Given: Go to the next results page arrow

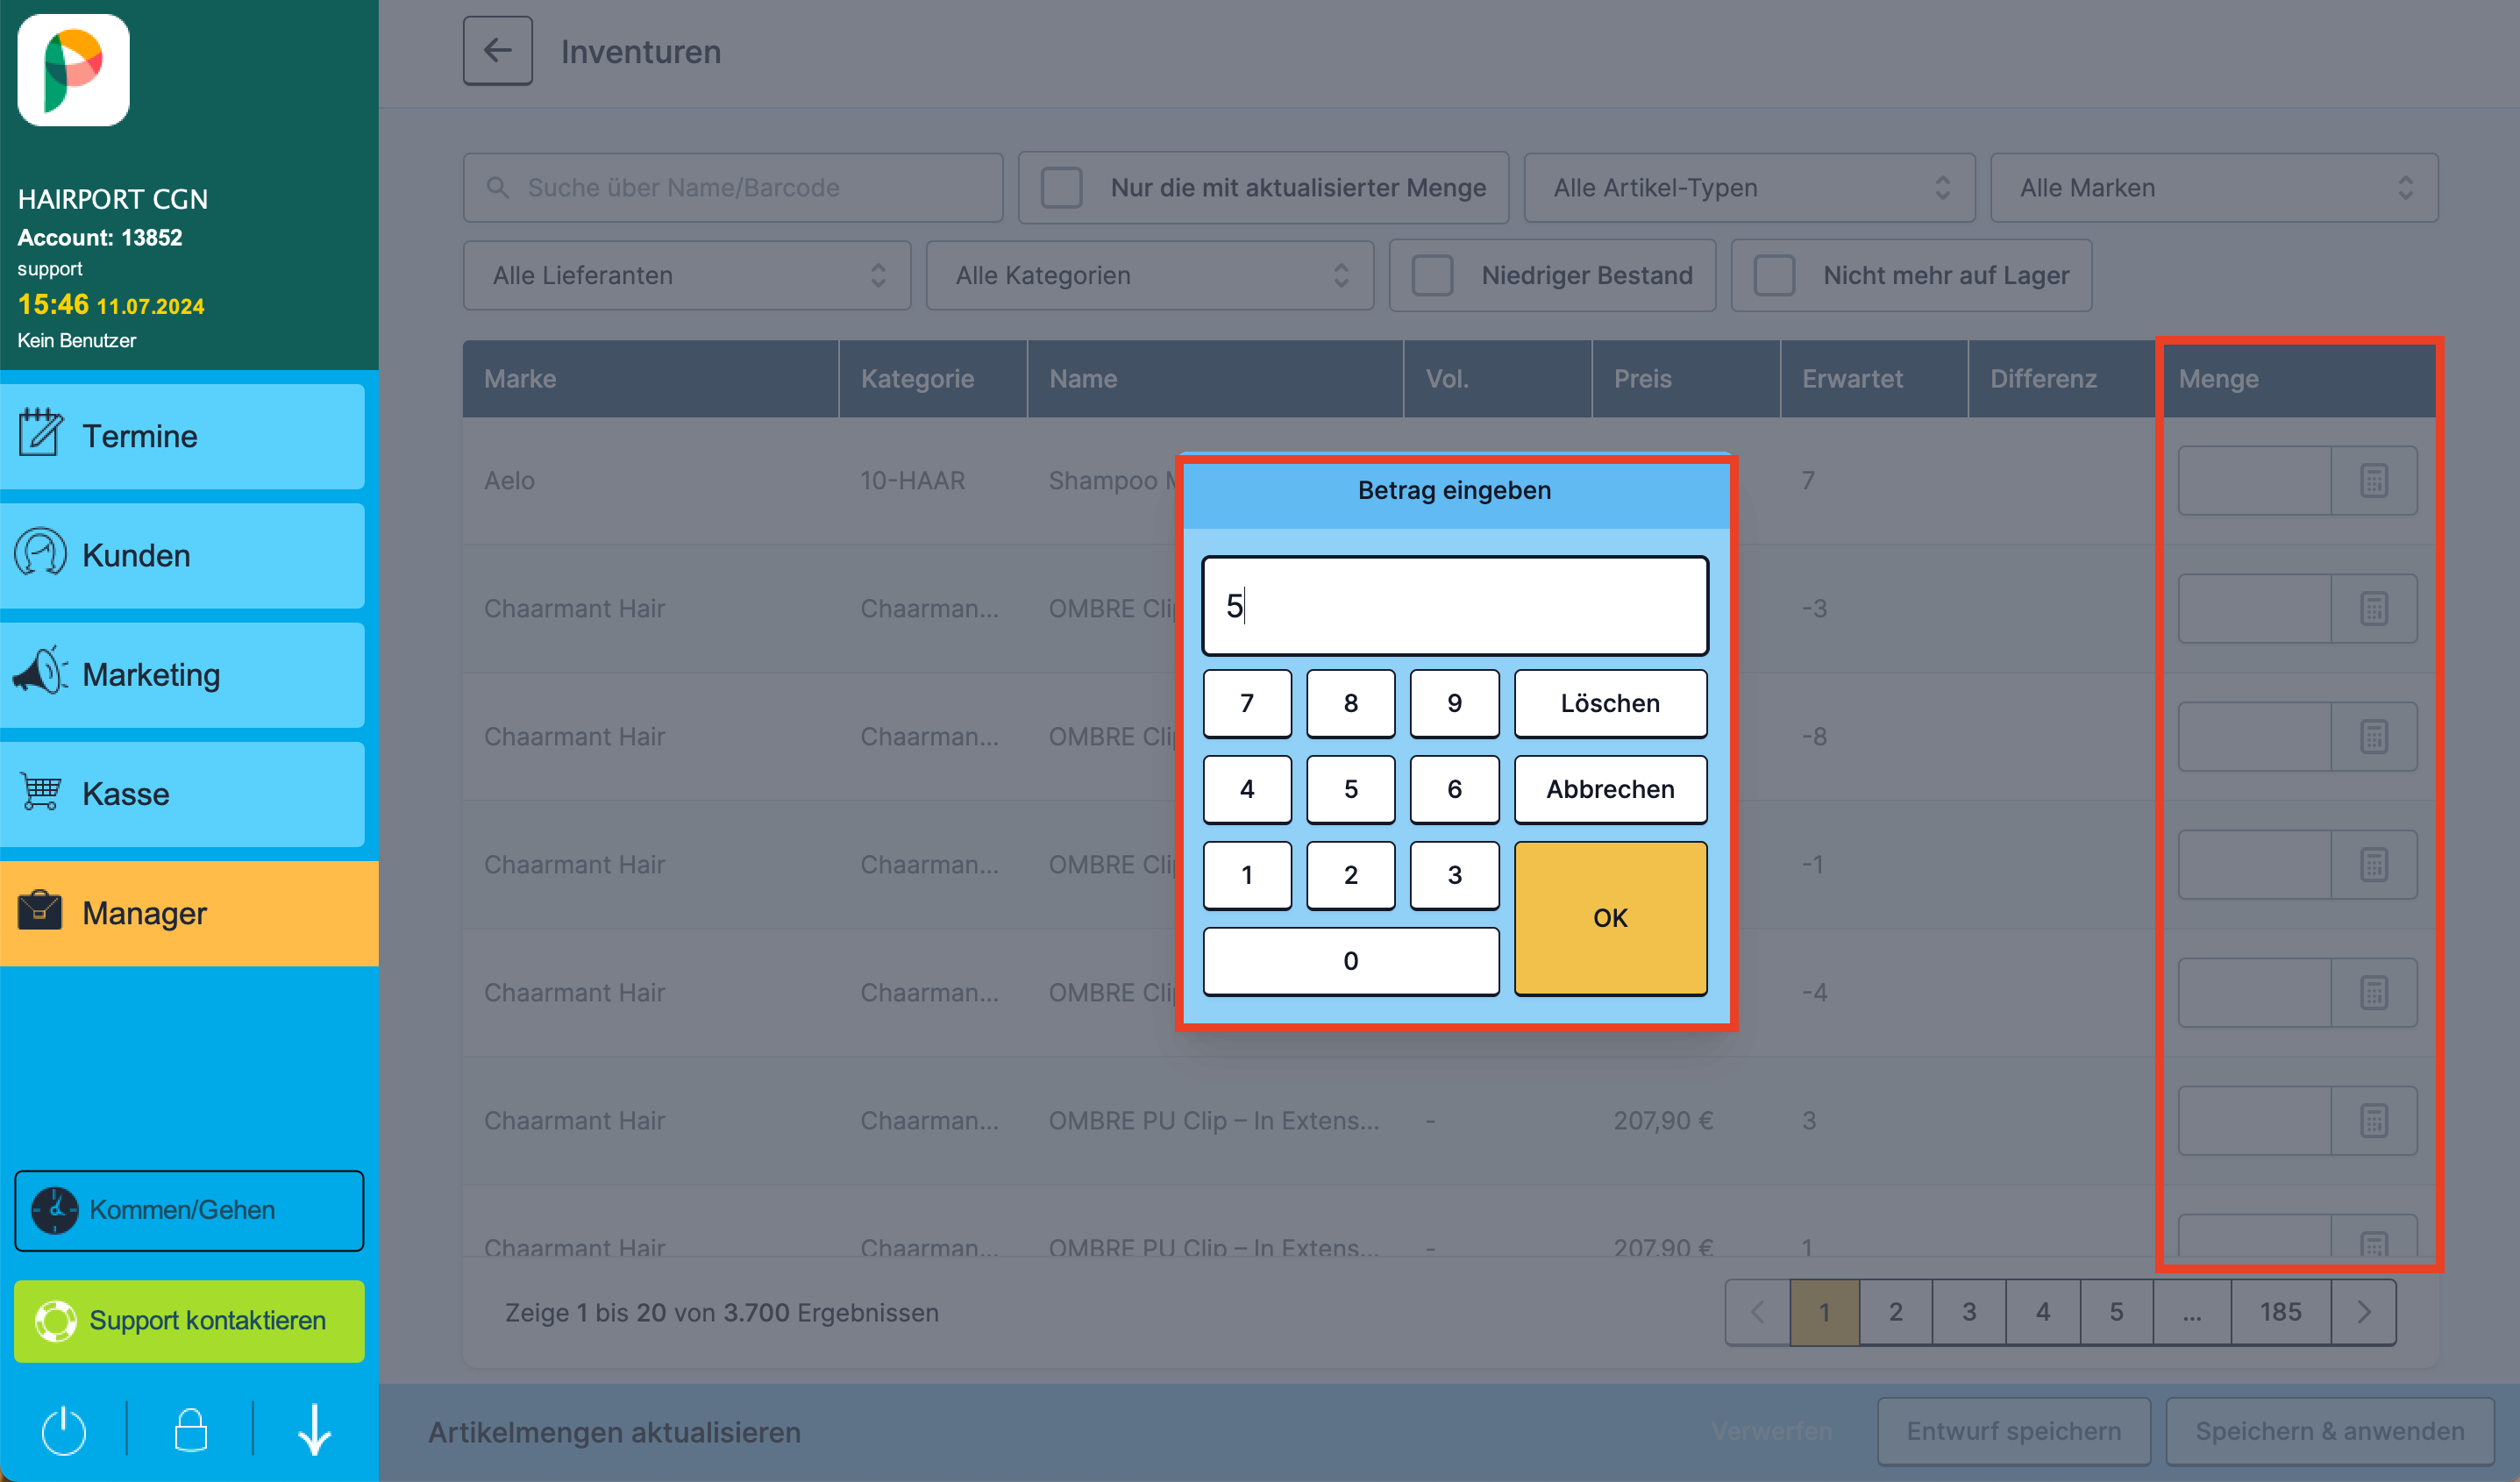Looking at the screenshot, I should pos(2364,1312).
